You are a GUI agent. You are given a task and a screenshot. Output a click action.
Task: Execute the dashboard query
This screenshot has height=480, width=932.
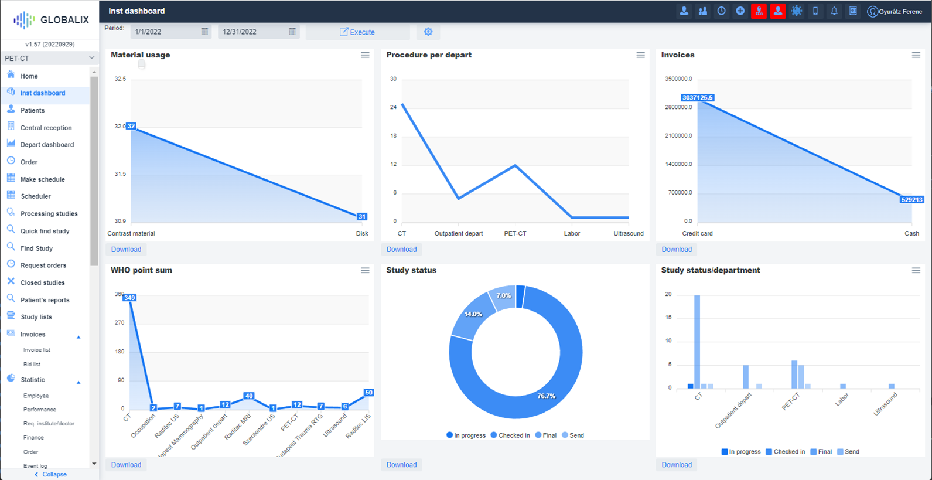coord(357,32)
